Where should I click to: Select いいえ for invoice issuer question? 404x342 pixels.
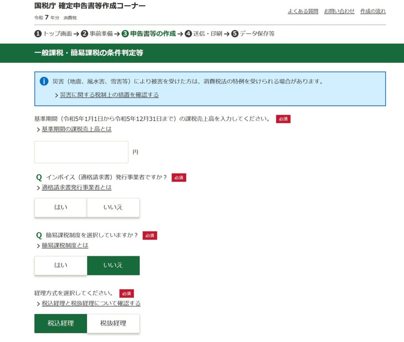tap(113, 207)
